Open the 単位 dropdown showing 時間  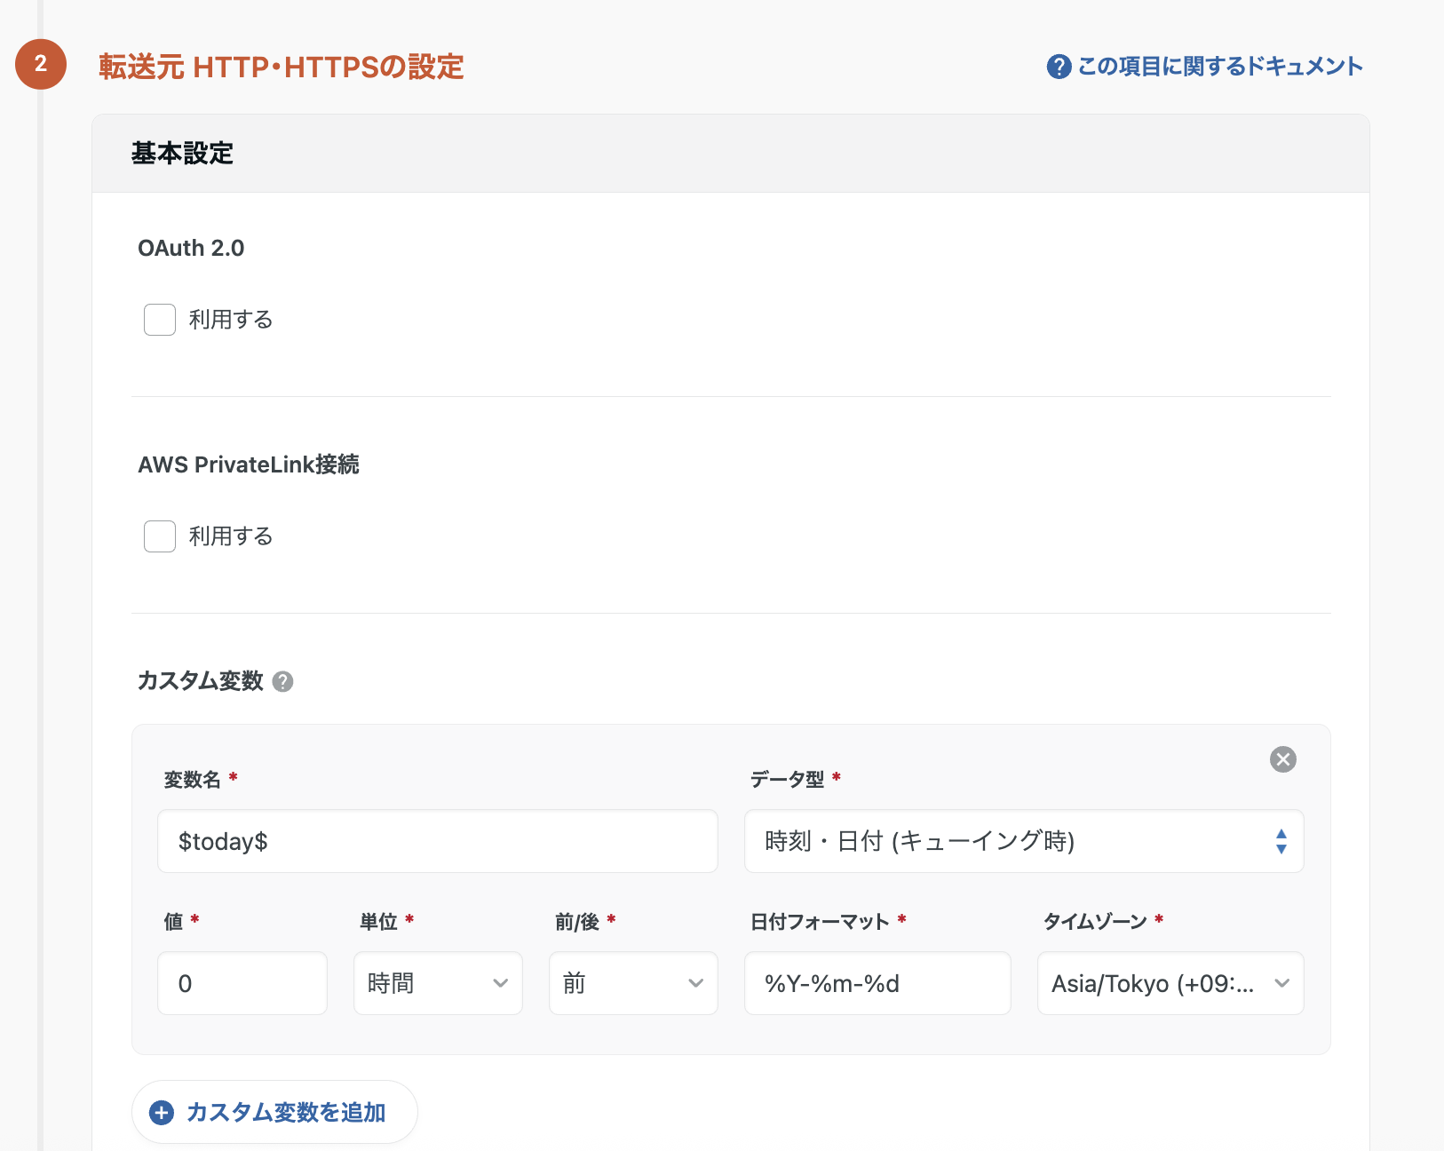coord(437,983)
